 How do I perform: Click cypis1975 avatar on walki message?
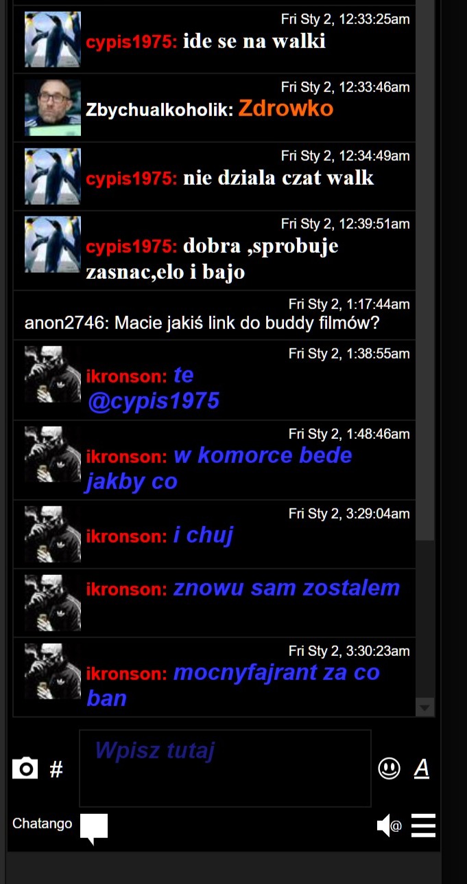click(x=53, y=39)
